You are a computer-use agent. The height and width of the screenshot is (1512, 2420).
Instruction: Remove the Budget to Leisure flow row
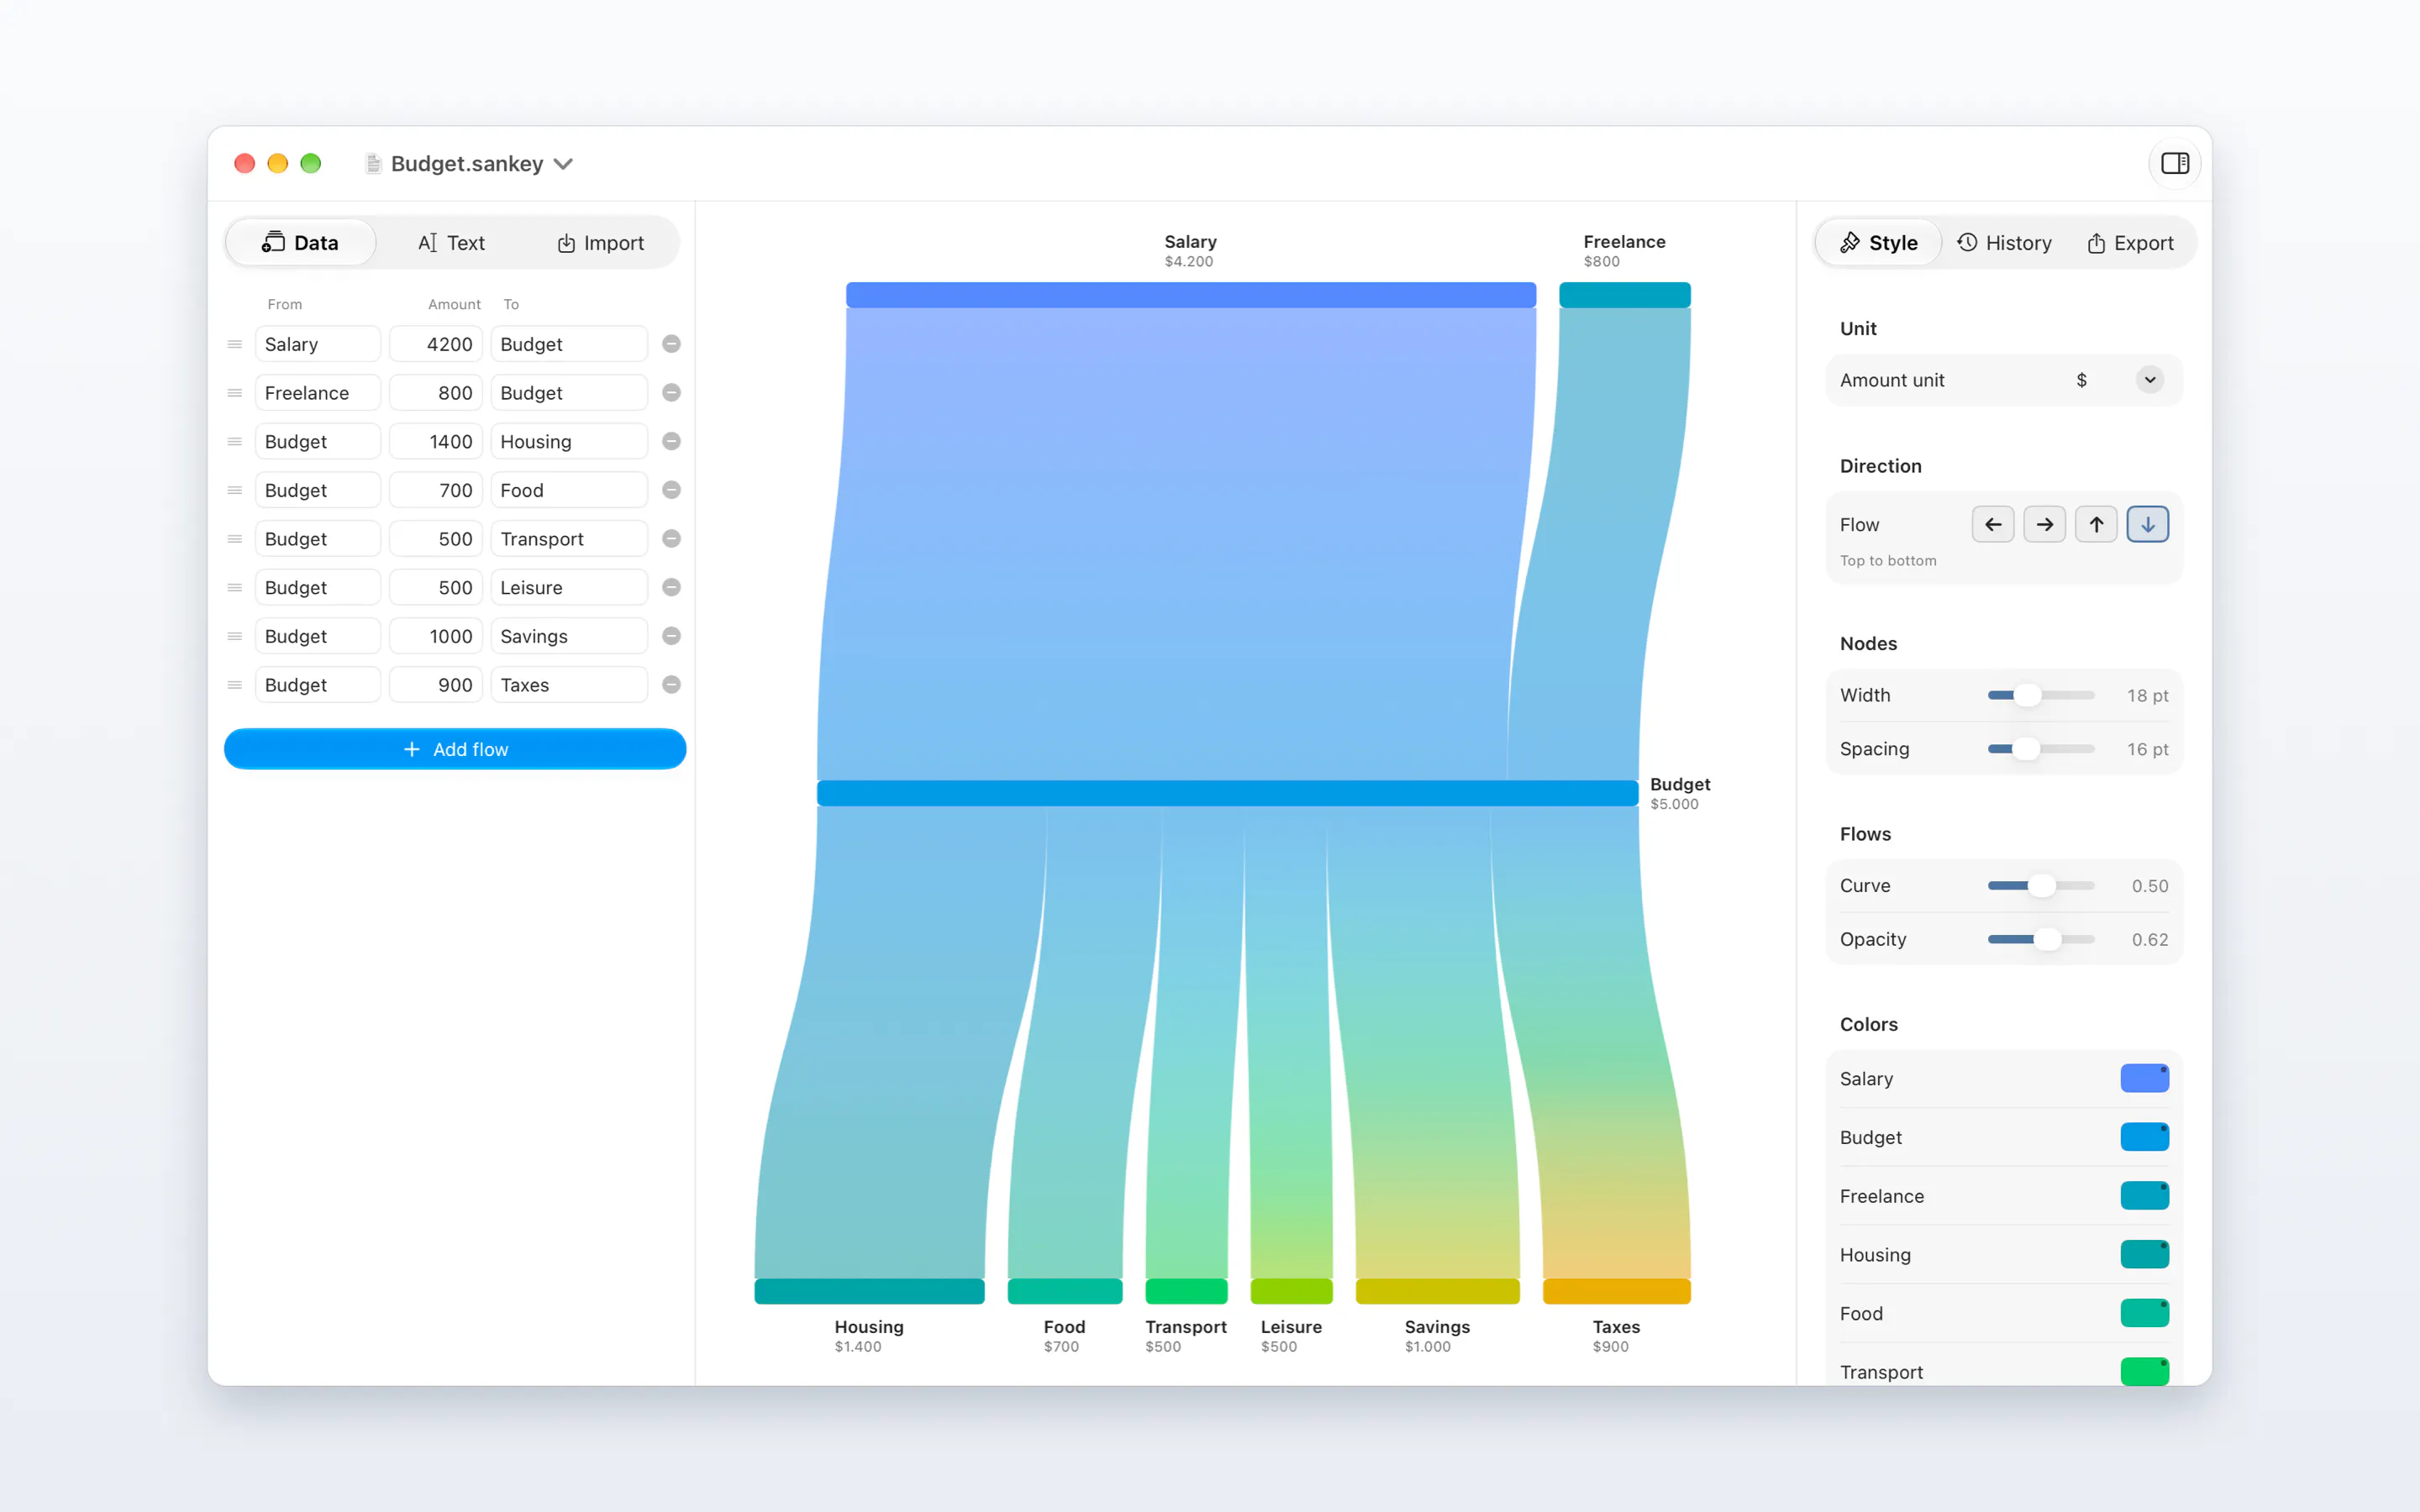point(672,587)
